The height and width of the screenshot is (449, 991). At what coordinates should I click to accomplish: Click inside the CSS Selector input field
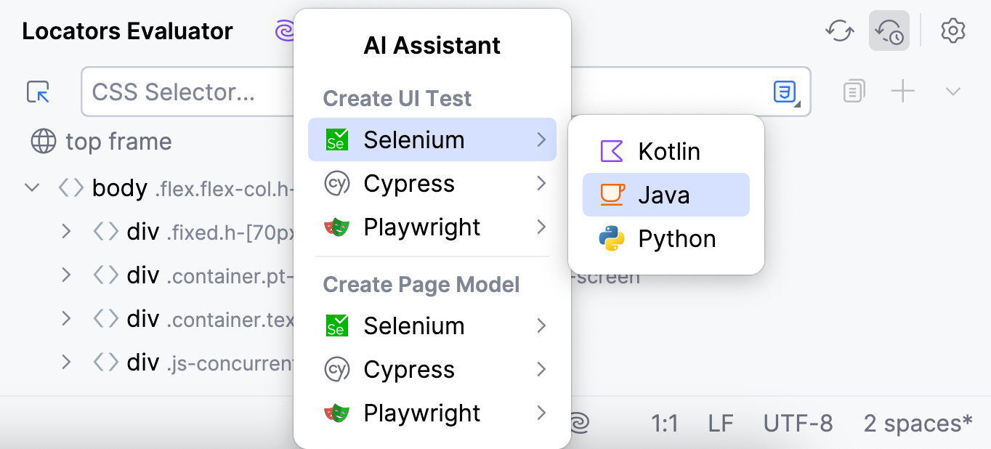[x=182, y=91]
